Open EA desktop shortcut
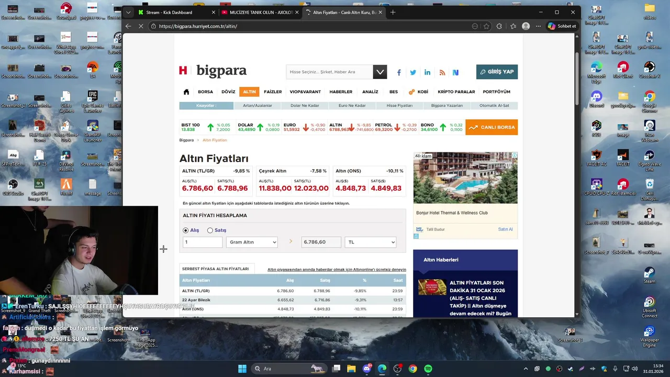 (x=93, y=70)
